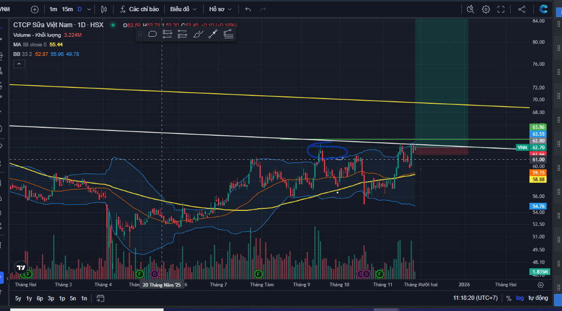The height and width of the screenshot is (311, 562).
Task: Set range to 1y
Action: click(x=29, y=298)
